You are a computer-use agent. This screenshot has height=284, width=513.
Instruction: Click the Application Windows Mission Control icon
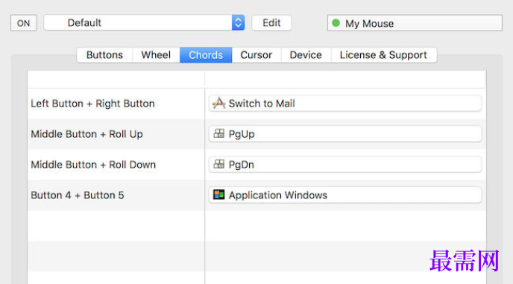[x=219, y=195]
